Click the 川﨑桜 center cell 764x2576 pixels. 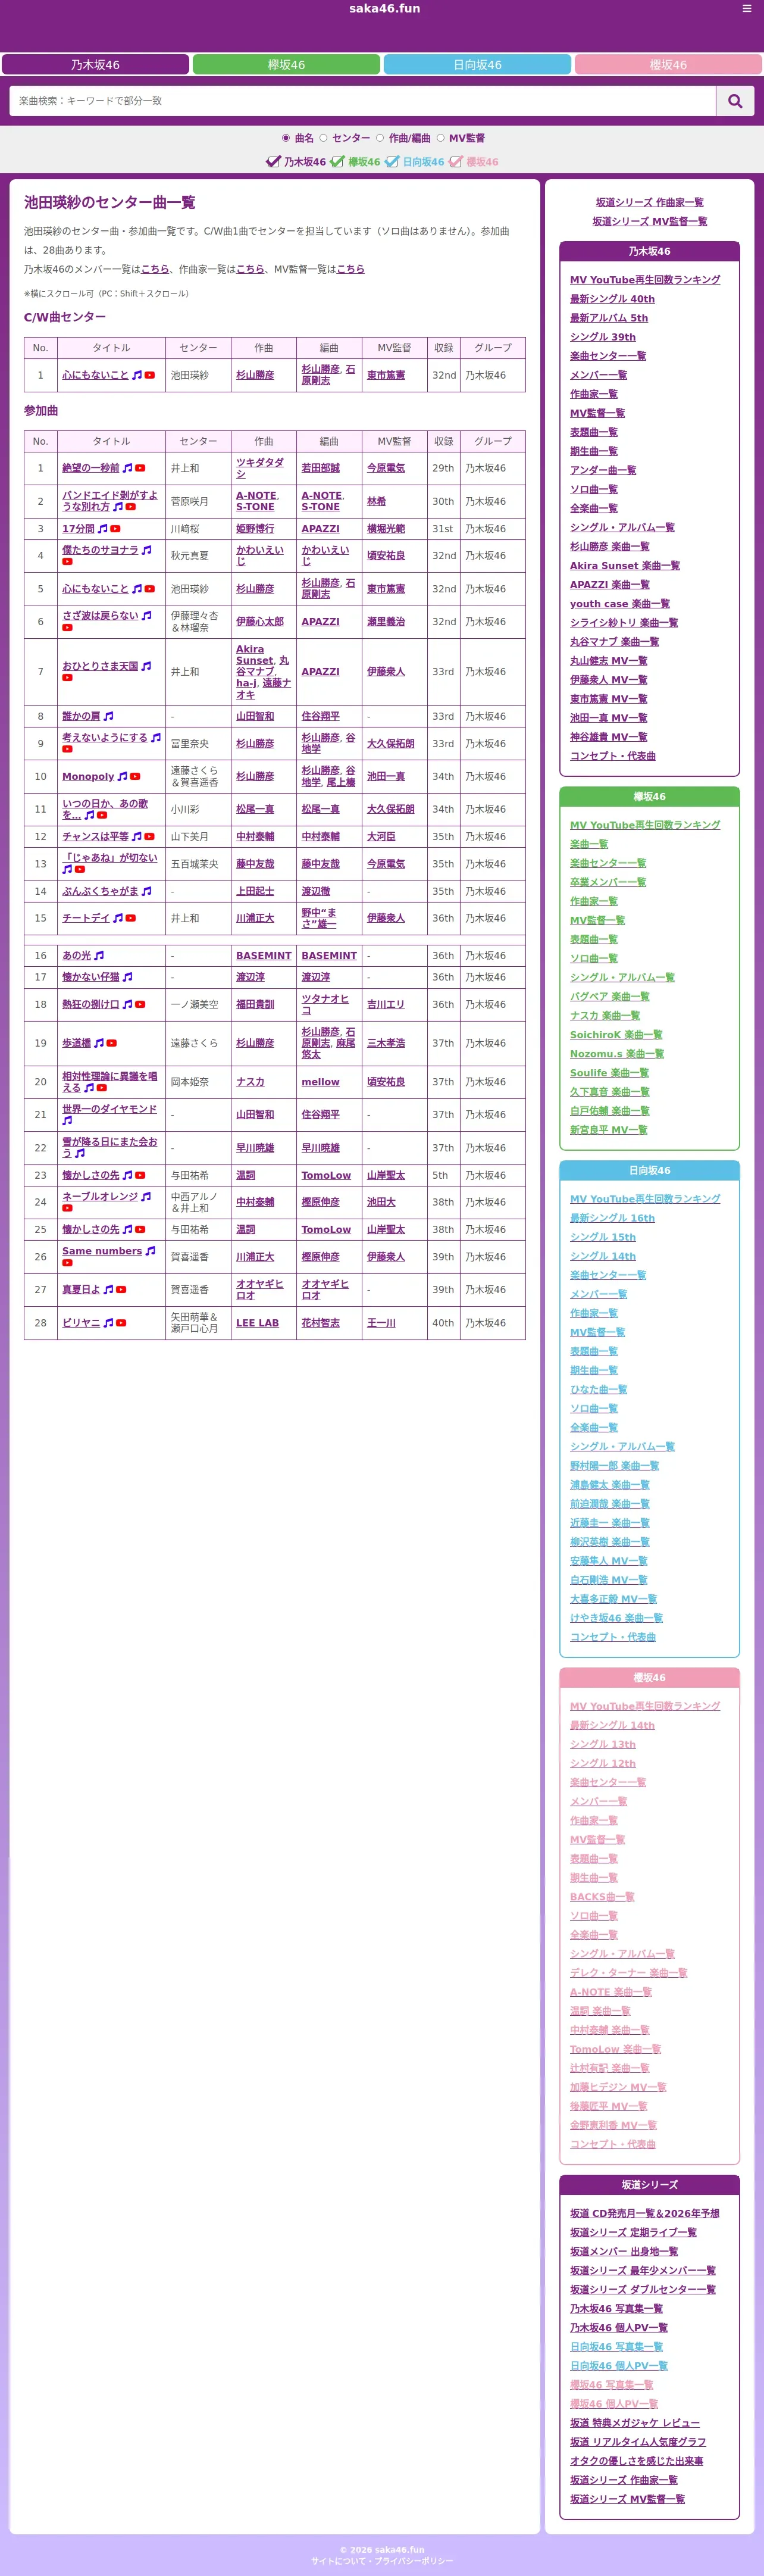click(198, 529)
